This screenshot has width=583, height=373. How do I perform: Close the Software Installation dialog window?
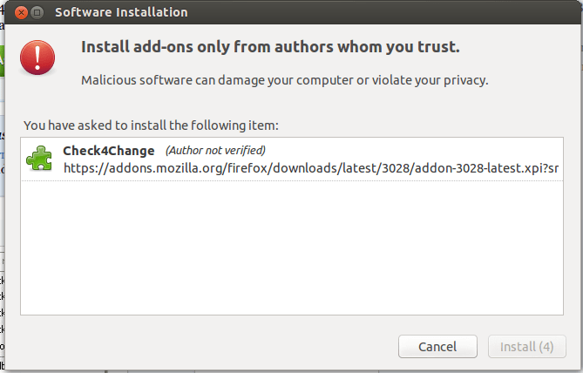point(19,13)
